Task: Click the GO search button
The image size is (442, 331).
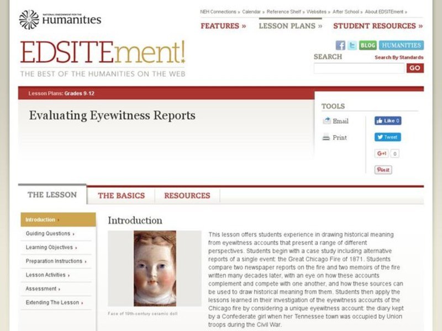Action: [x=415, y=68]
